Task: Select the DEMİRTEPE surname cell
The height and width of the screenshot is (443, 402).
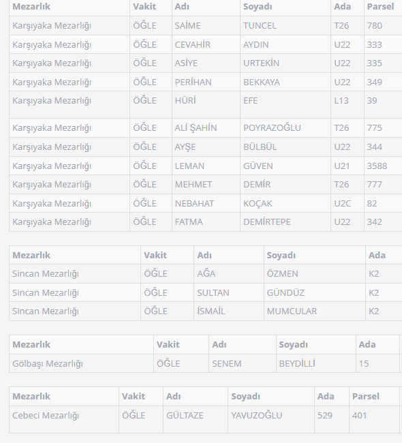Action: pos(285,222)
